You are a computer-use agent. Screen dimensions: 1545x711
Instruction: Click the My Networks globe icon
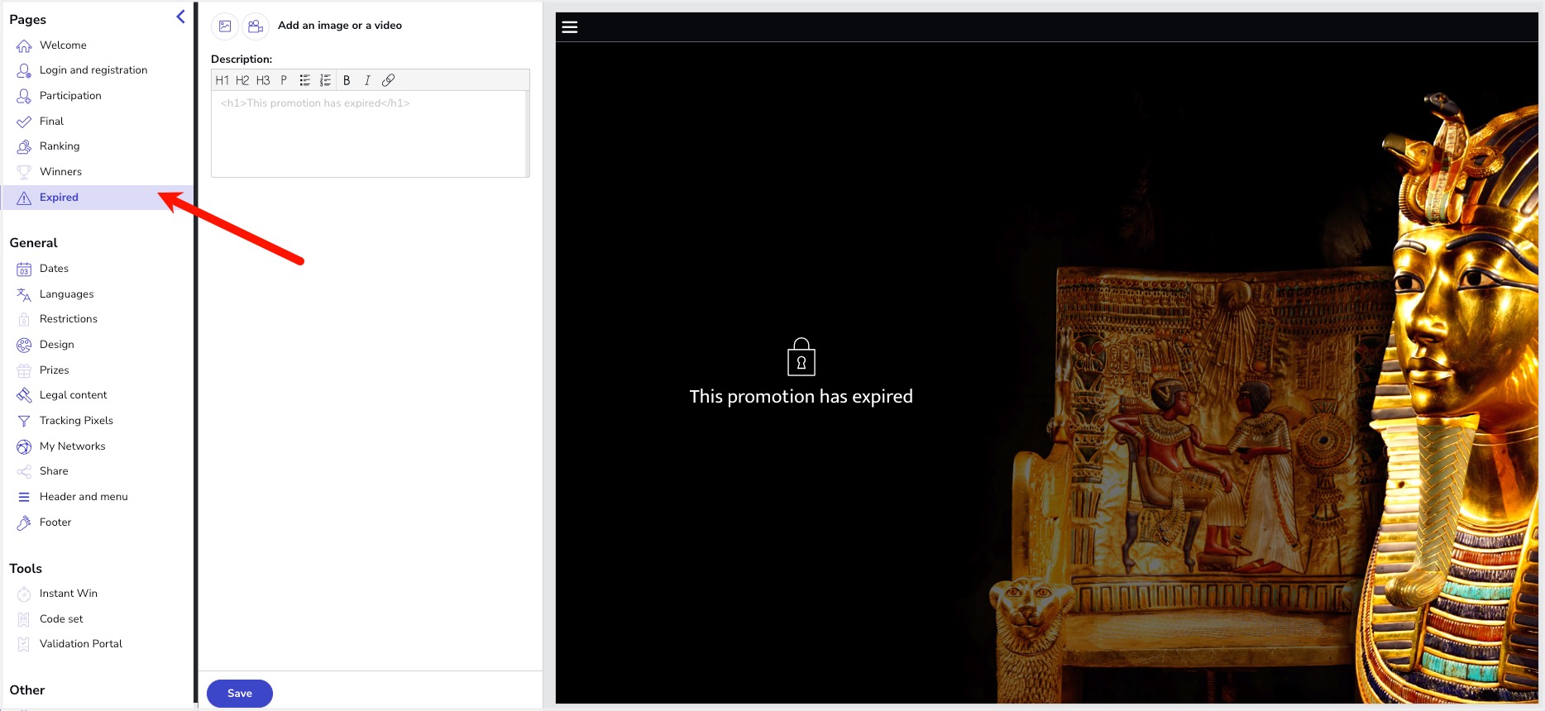click(24, 446)
